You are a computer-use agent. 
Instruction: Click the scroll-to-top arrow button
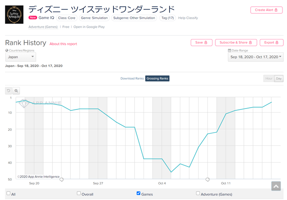[x=276, y=186]
